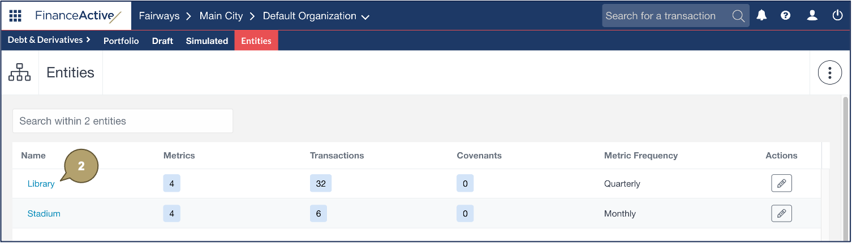Open the help question mark icon

(785, 16)
